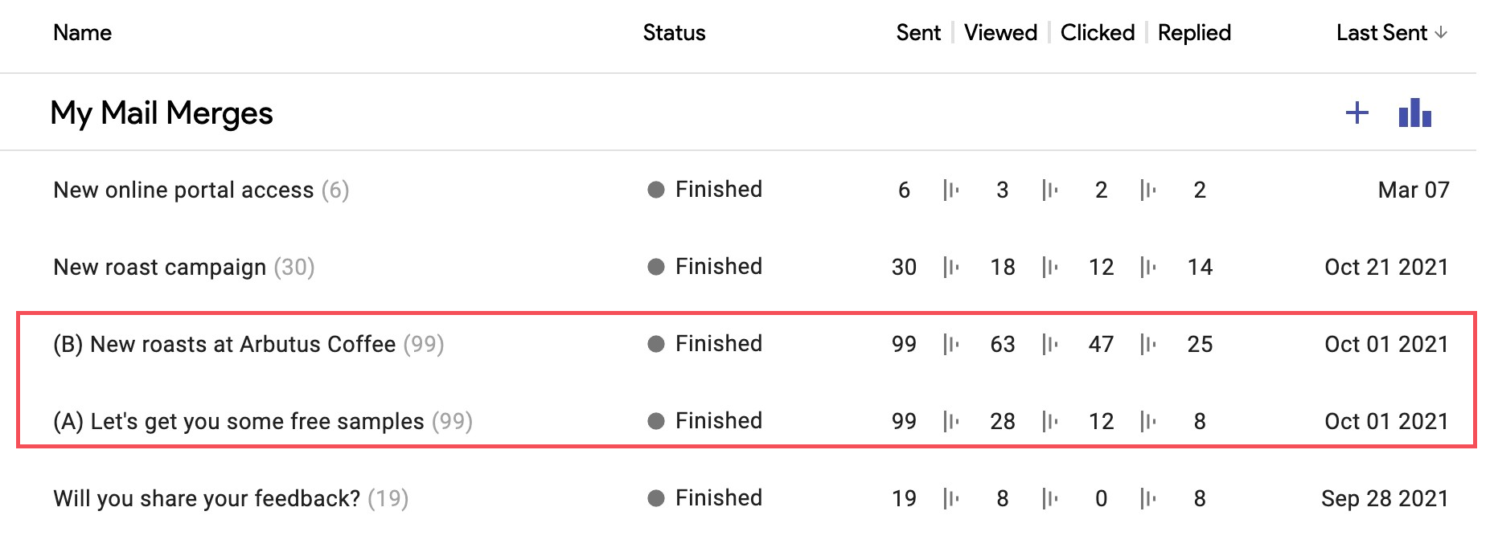Viewport: 1494px width, 540px height.
Task: Click the Last Sent sort arrow
Action: point(1441,32)
